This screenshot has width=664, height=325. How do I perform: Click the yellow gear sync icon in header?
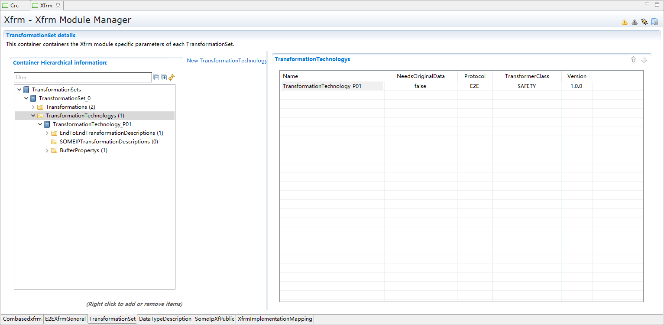point(645,22)
